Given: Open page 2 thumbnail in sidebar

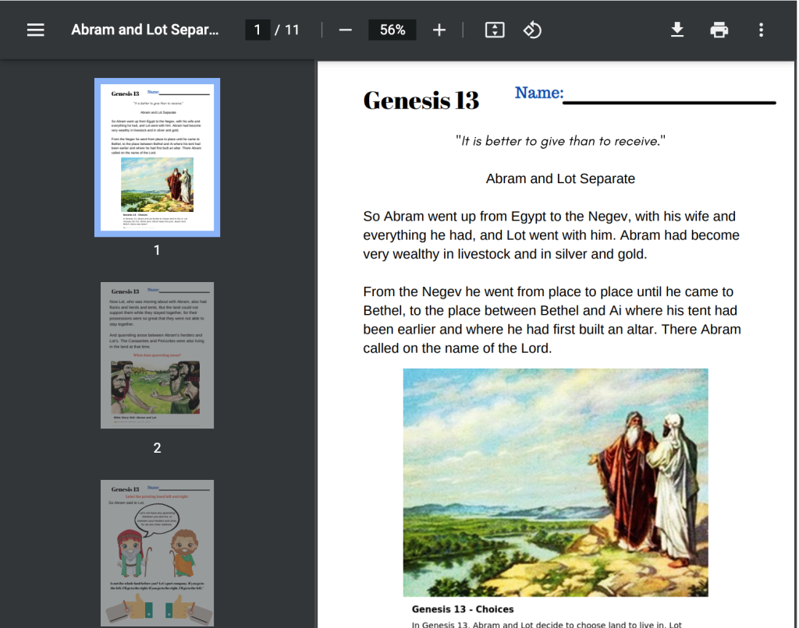Looking at the screenshot, I should click(x=157, y=355).
